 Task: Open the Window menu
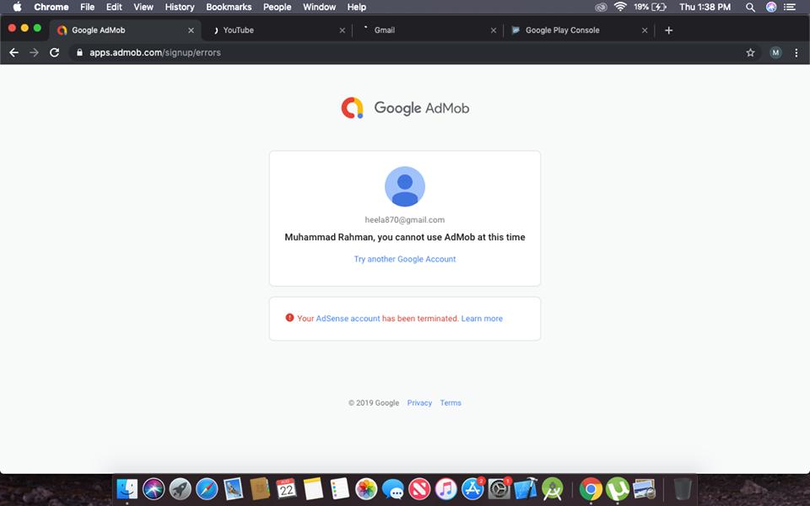point(319,8)
